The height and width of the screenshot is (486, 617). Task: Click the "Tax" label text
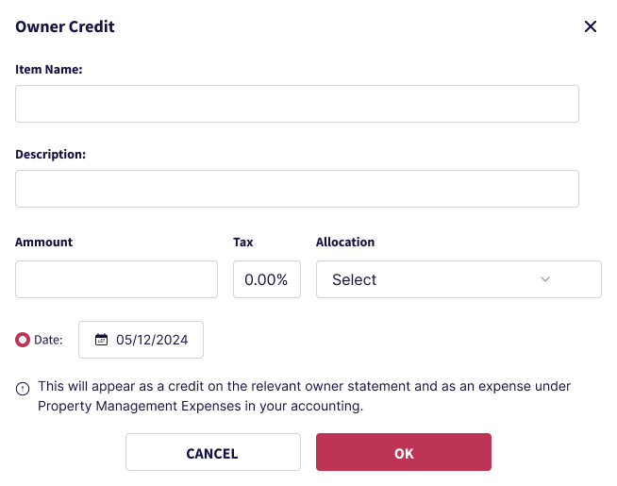pyautogui.click(x=243, y=242)
